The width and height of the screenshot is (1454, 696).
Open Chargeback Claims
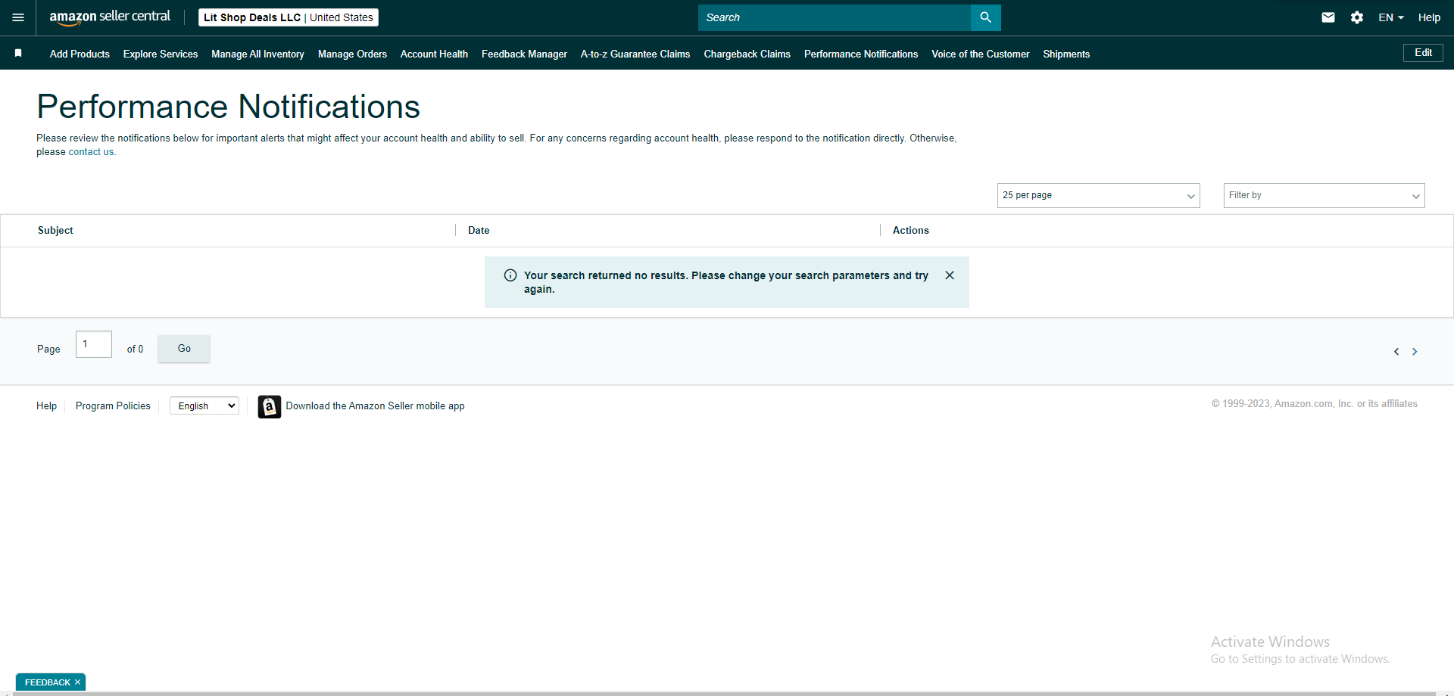coord(747,54)
